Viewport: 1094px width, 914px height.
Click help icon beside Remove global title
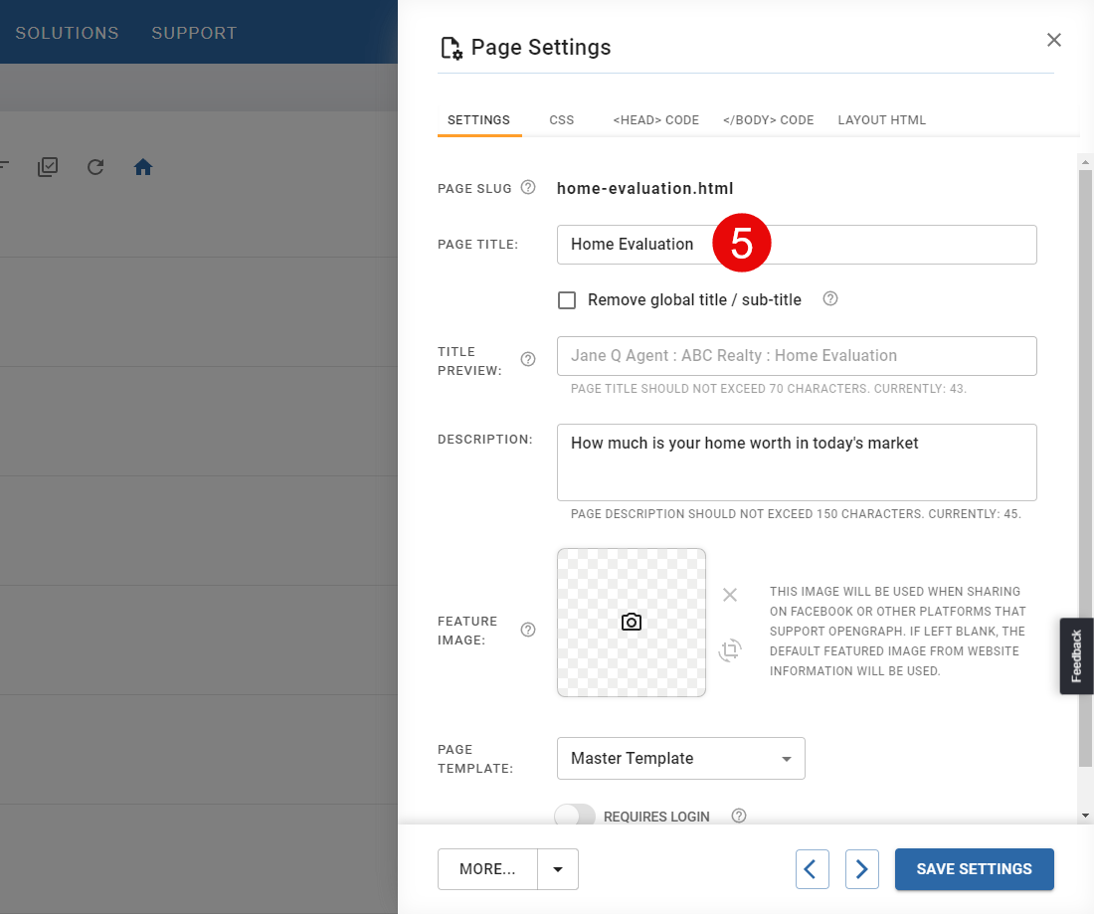829,298
